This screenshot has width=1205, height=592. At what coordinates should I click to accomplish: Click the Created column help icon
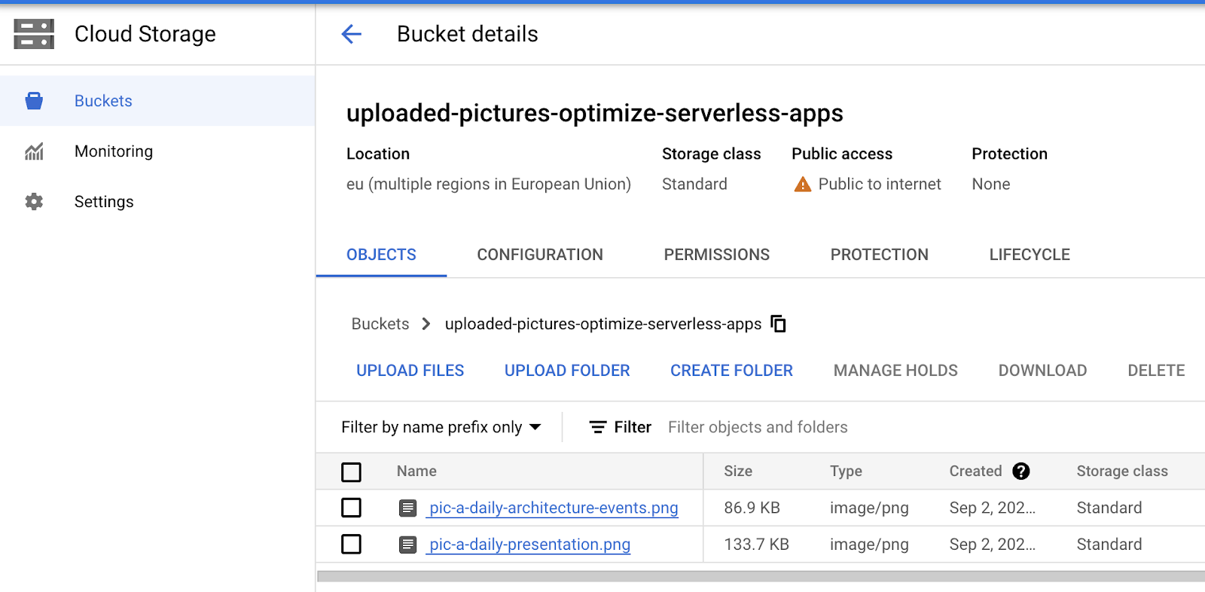pyautogui.click(x=1020, y=471)
